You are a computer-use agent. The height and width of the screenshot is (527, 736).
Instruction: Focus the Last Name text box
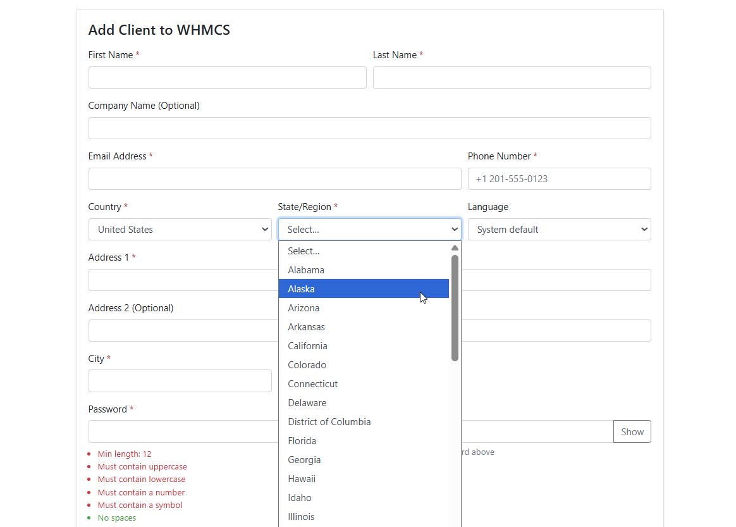click(512, 78)
